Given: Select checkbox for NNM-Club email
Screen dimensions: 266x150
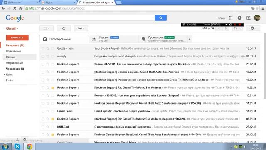Looking at the screenshot, I should [43, 127].
